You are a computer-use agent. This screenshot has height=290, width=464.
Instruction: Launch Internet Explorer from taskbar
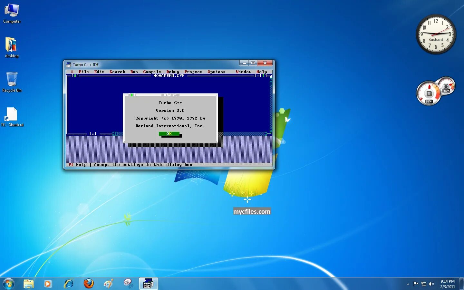click(68, 284)
